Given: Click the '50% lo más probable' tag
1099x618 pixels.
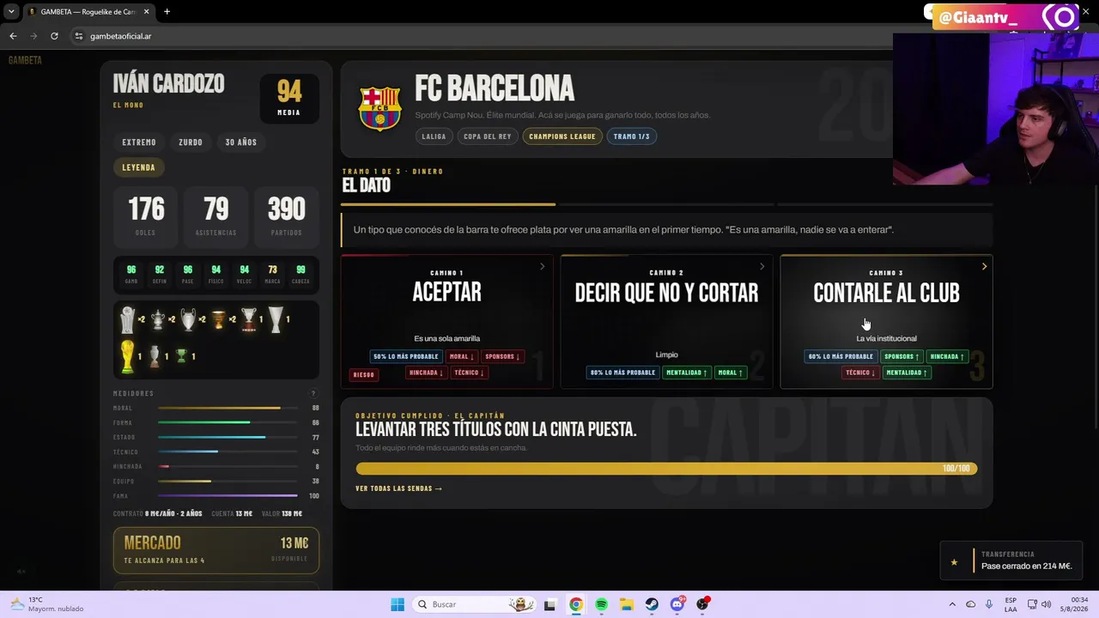Looking at the screenshot, I should tap(406, 356).
